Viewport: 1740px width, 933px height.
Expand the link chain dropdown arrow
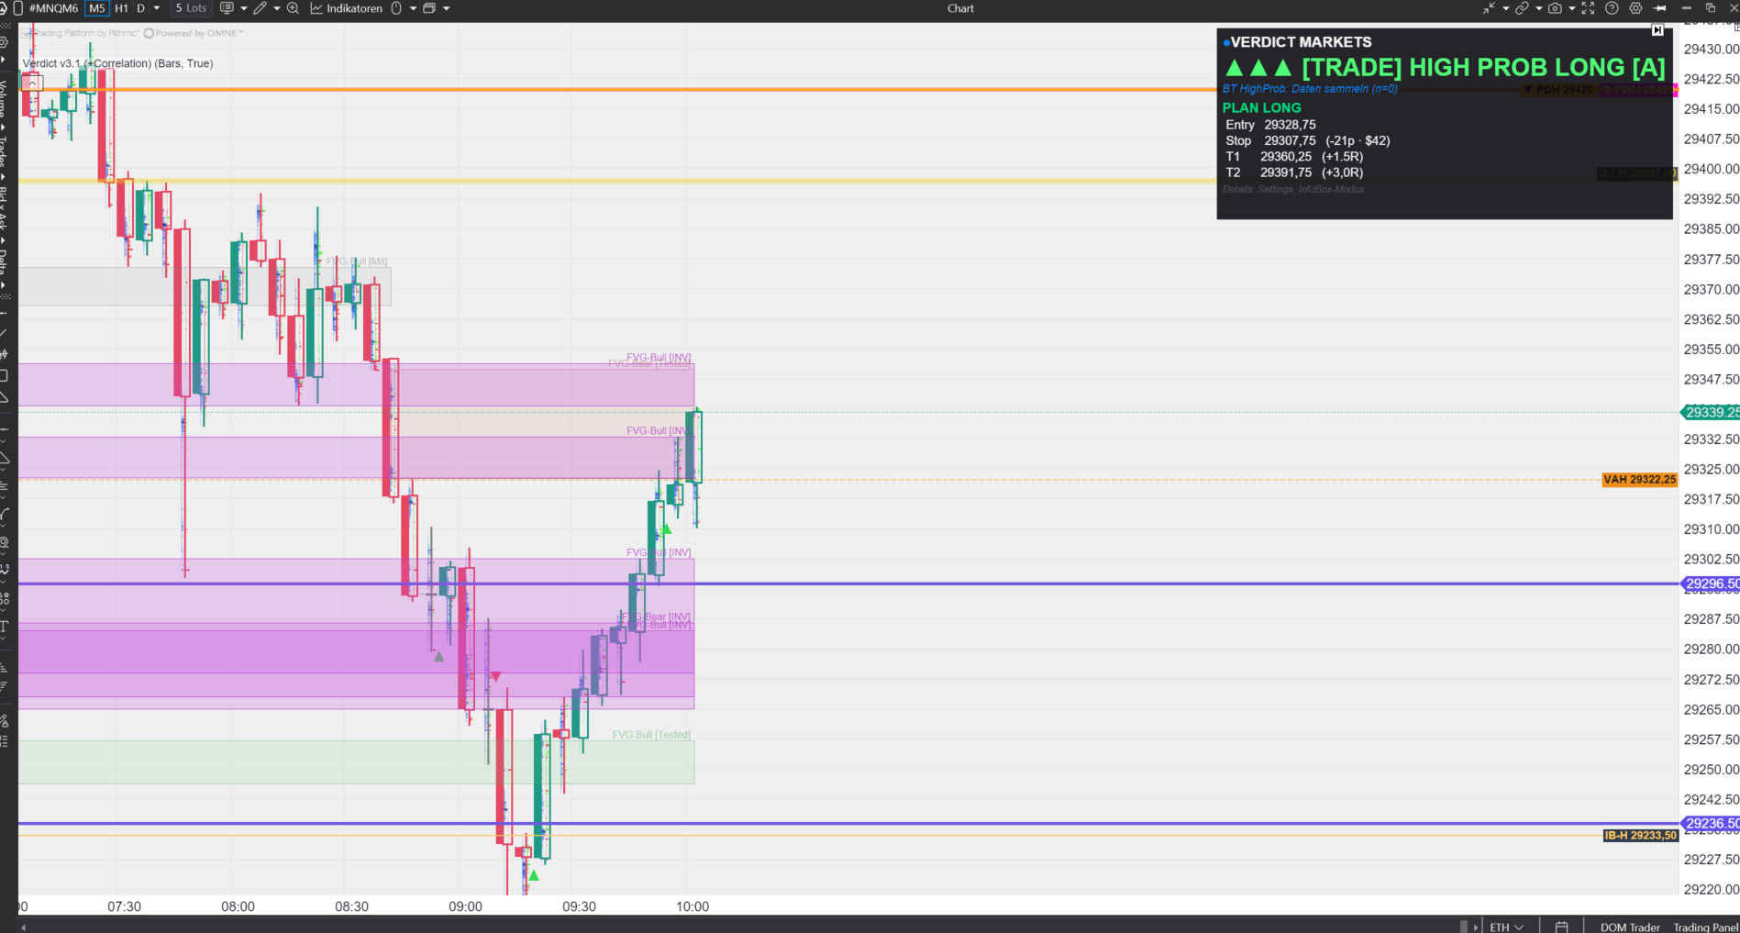(1538, 8)
